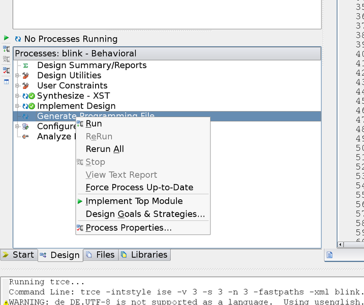The height and width of the screenshot is (305, 364).
Task: Choose Run from the context menu
Action: click(x=143, y=124)
